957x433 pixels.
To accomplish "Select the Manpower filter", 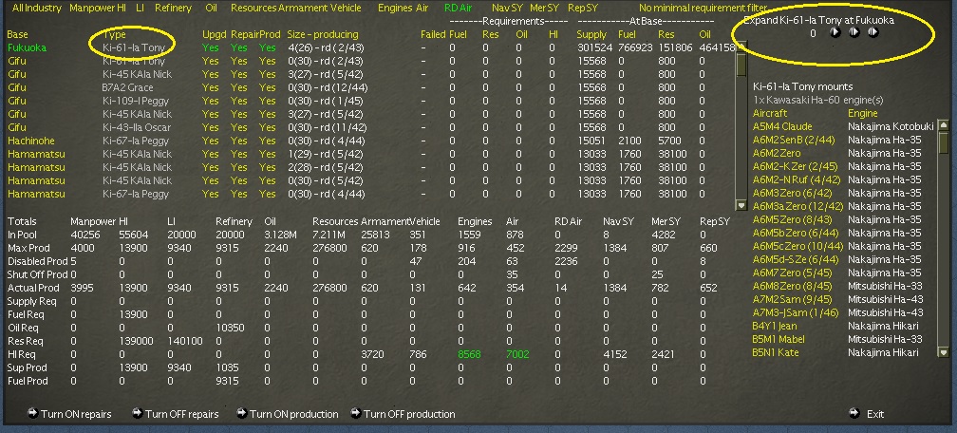I will click(93, 8).
